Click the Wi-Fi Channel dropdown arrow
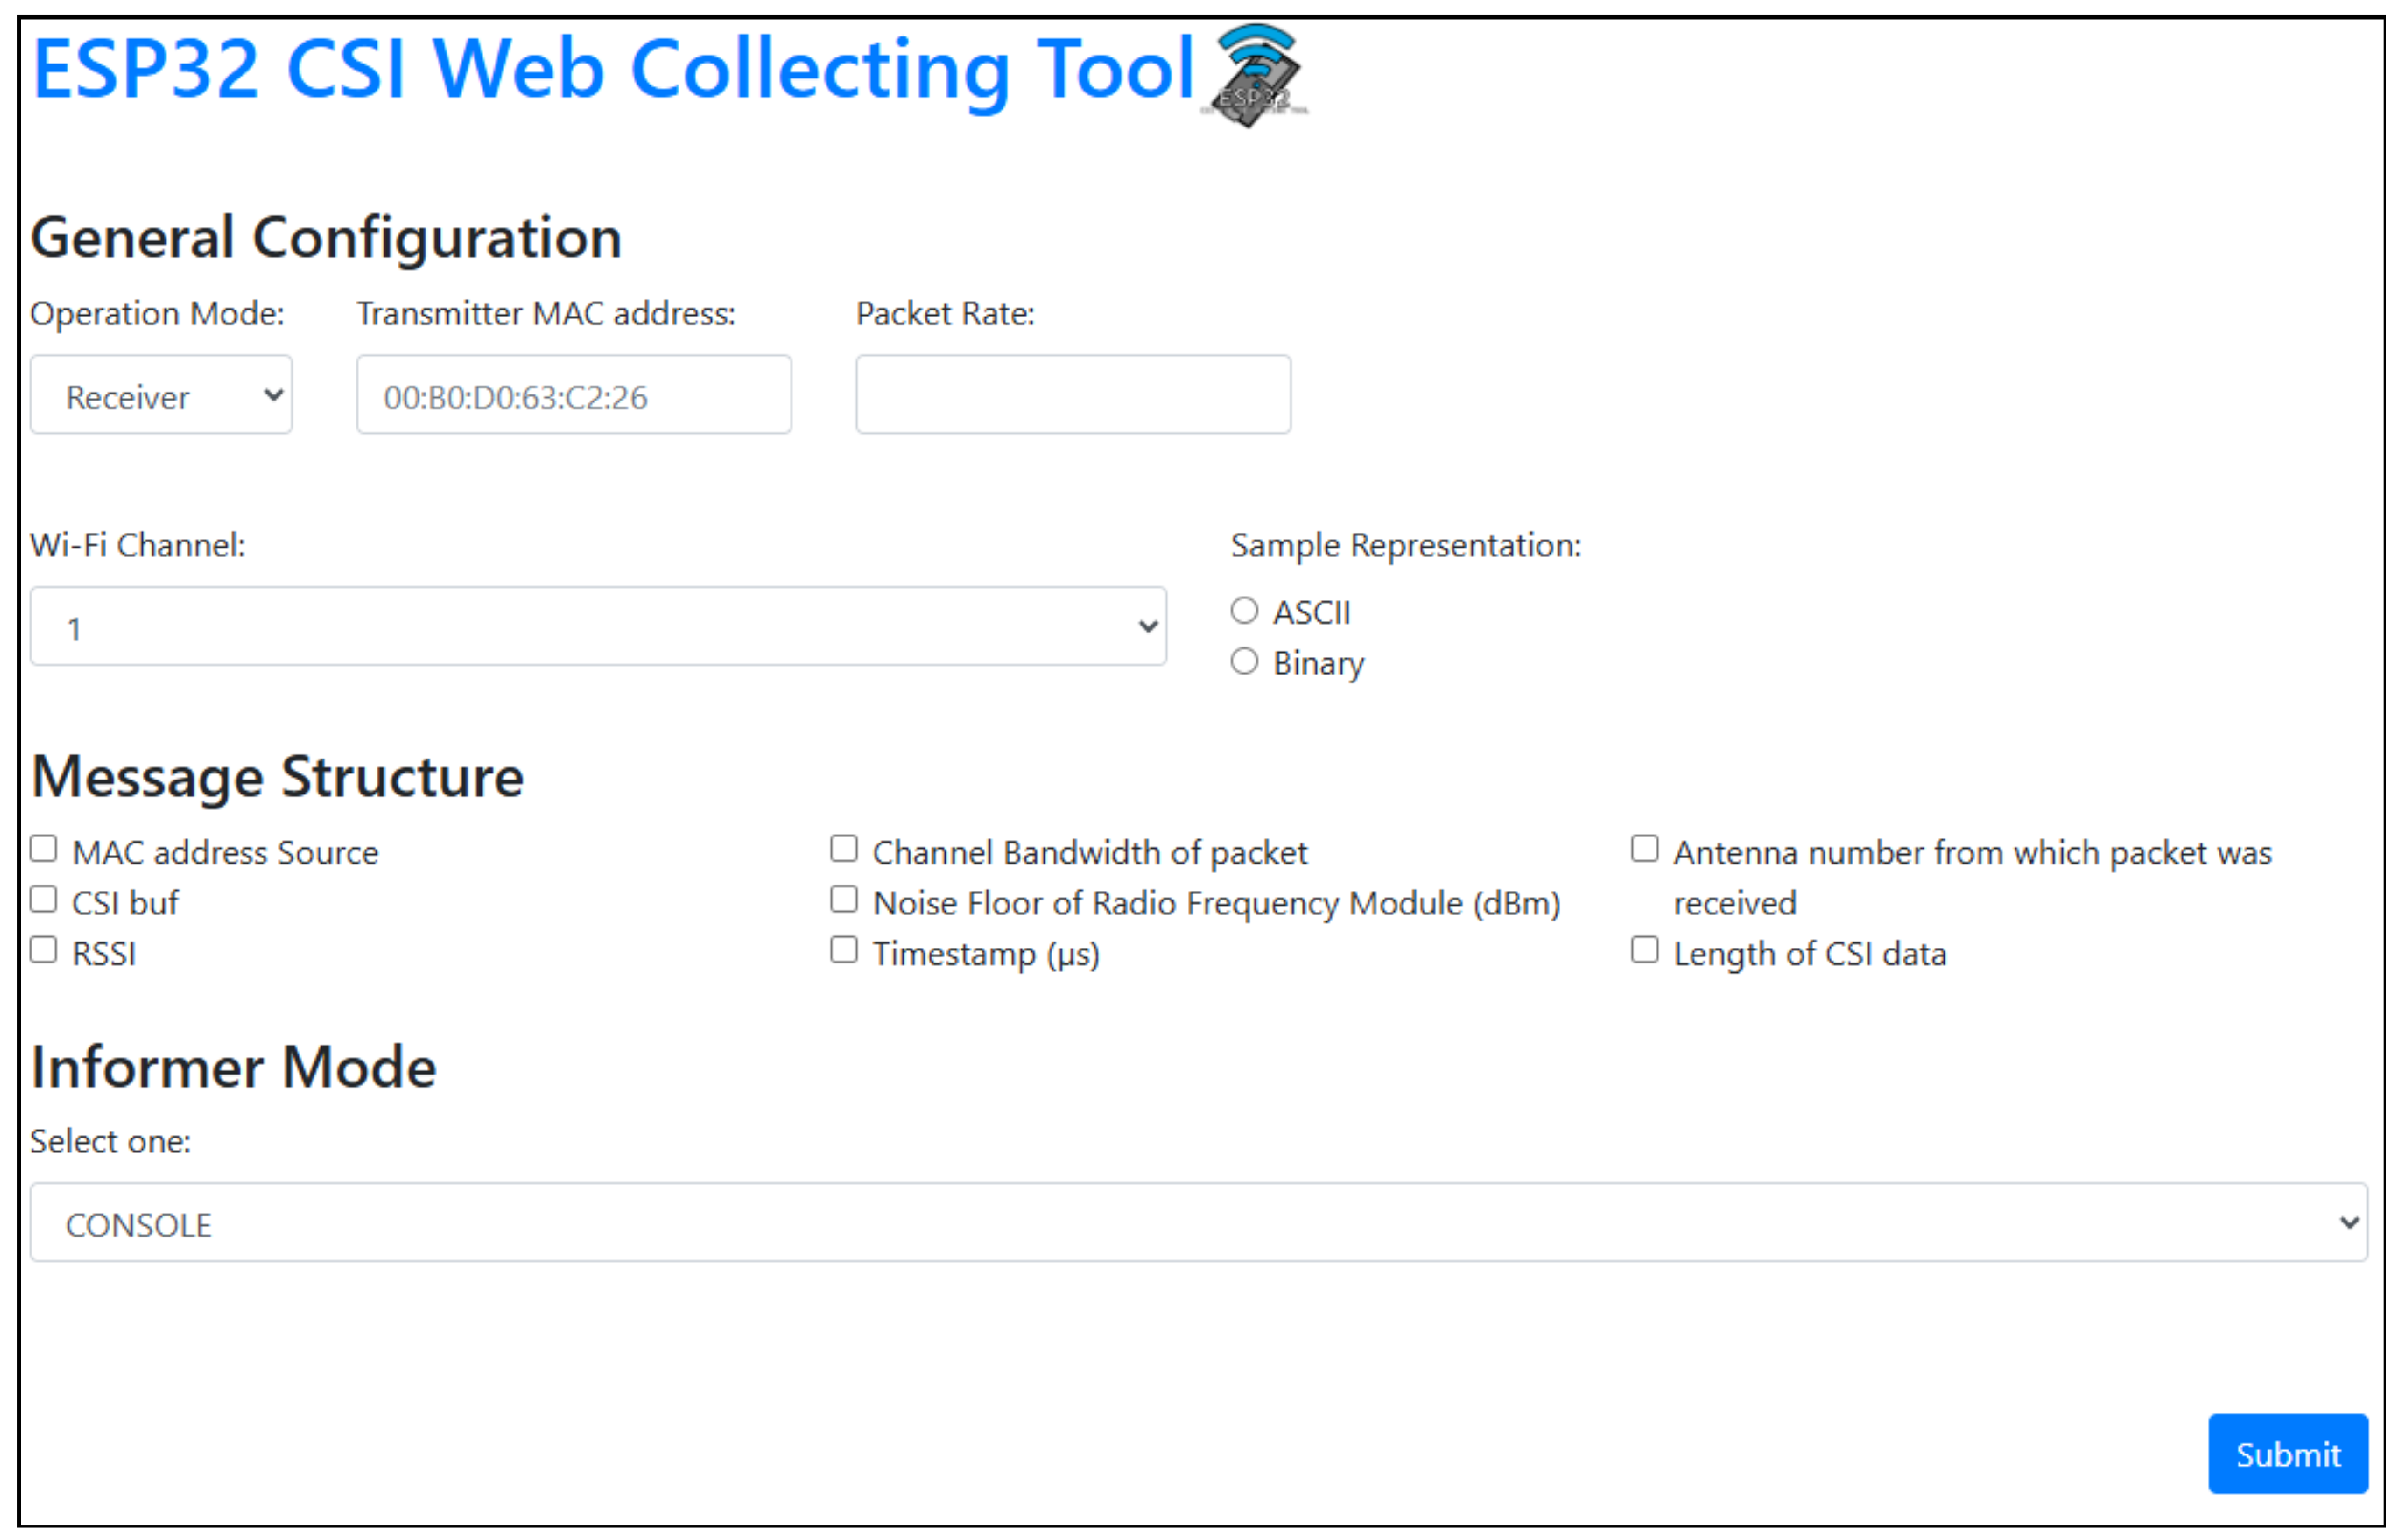This screenshot has height=1540, width=2400. 1147,627
